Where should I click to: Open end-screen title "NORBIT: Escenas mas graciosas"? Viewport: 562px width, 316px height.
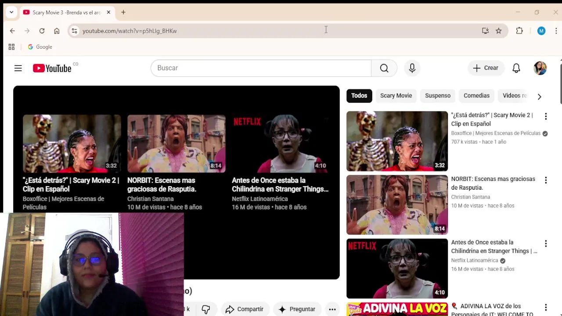click(162, 185)
